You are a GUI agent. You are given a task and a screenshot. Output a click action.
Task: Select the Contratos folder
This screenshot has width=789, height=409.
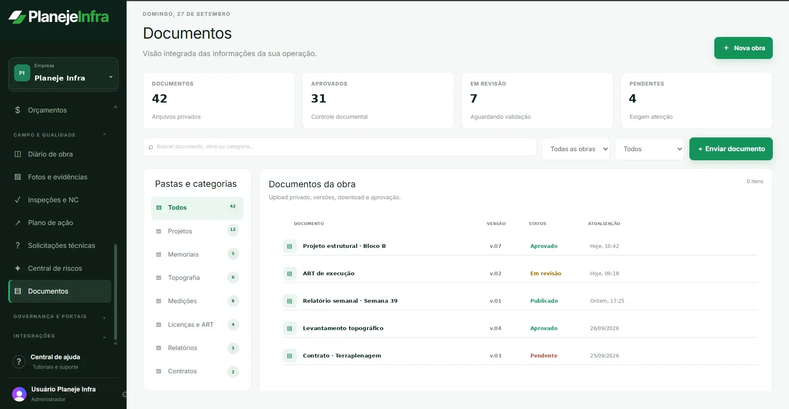[x=197, y=371]
